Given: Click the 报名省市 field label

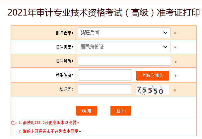Looking at the screenshot, I should pyautogui.click(x=64, y=33).
